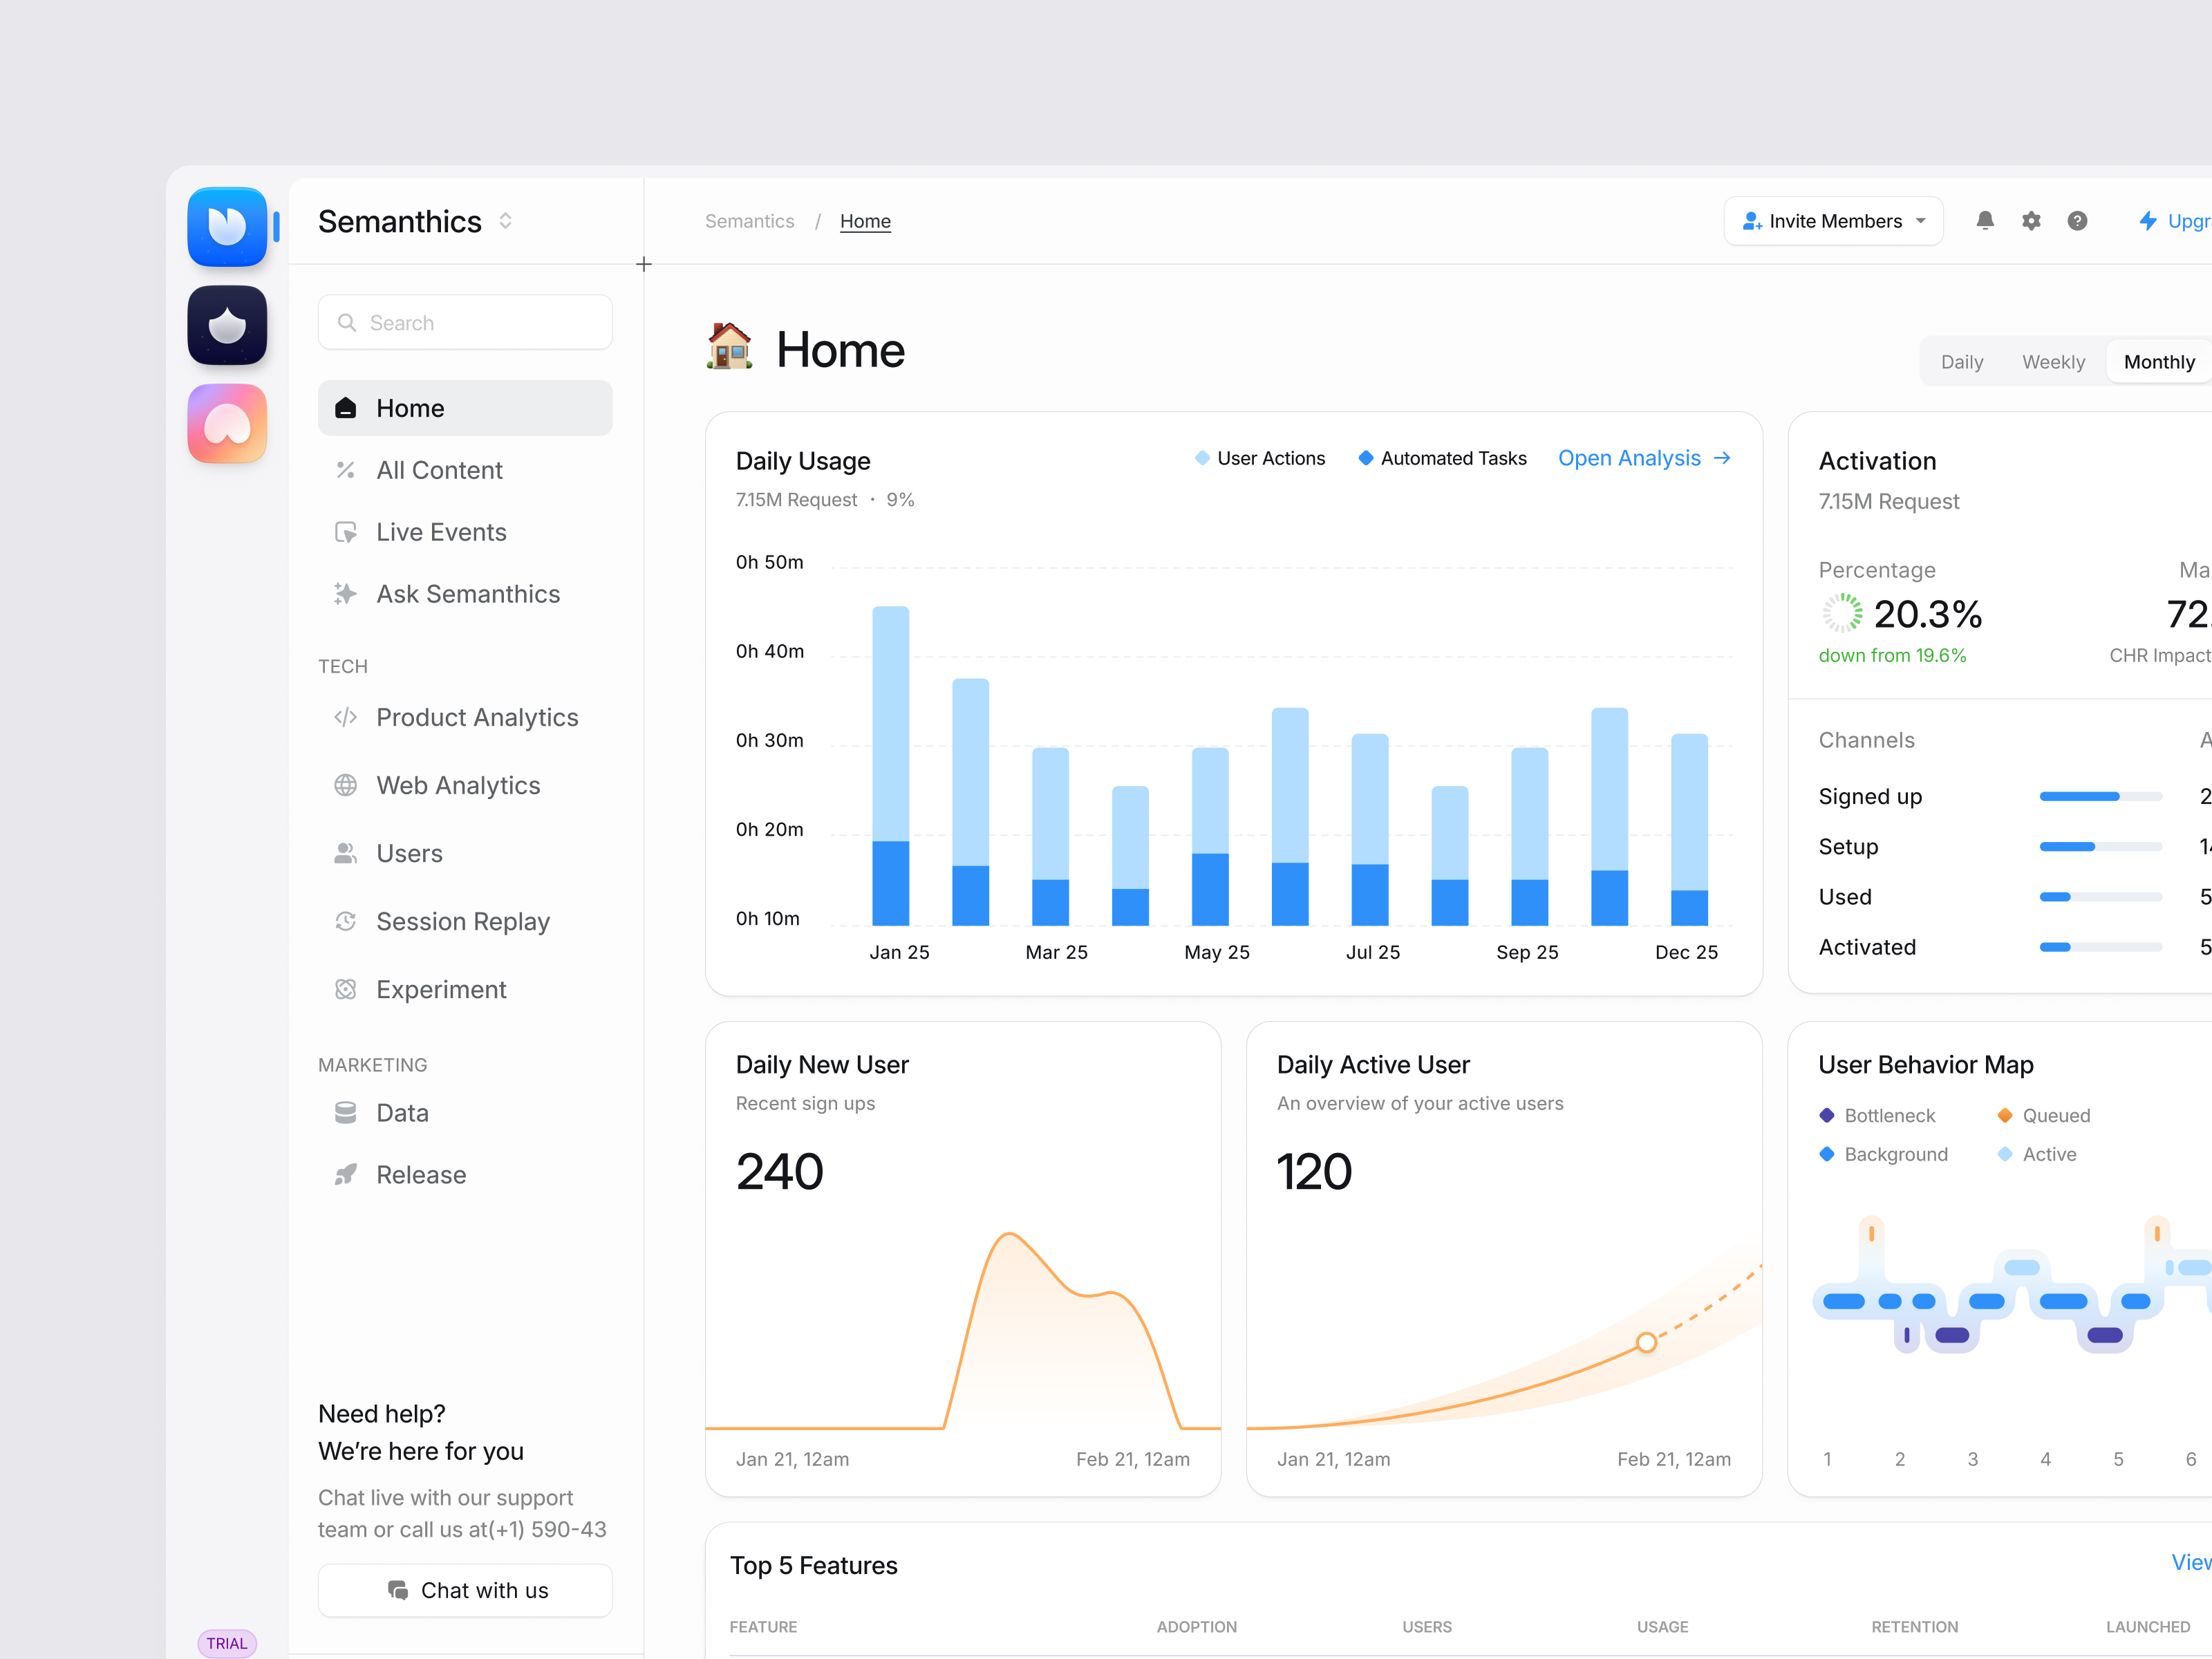Viewport: 2212px width, 1659px height.
Task: Click the help question mark icon
Action: pos(2077,221)
